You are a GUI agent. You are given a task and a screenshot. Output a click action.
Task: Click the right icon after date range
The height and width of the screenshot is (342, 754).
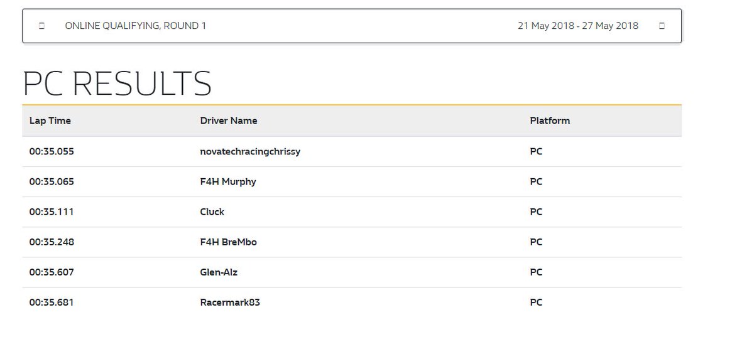(662, 26)
